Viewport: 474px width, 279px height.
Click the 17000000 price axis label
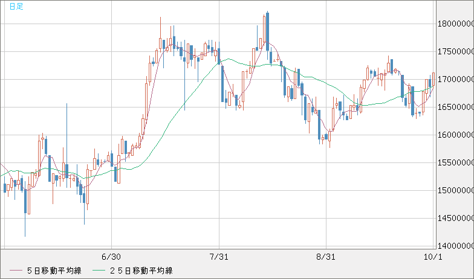tap(454, 79)
